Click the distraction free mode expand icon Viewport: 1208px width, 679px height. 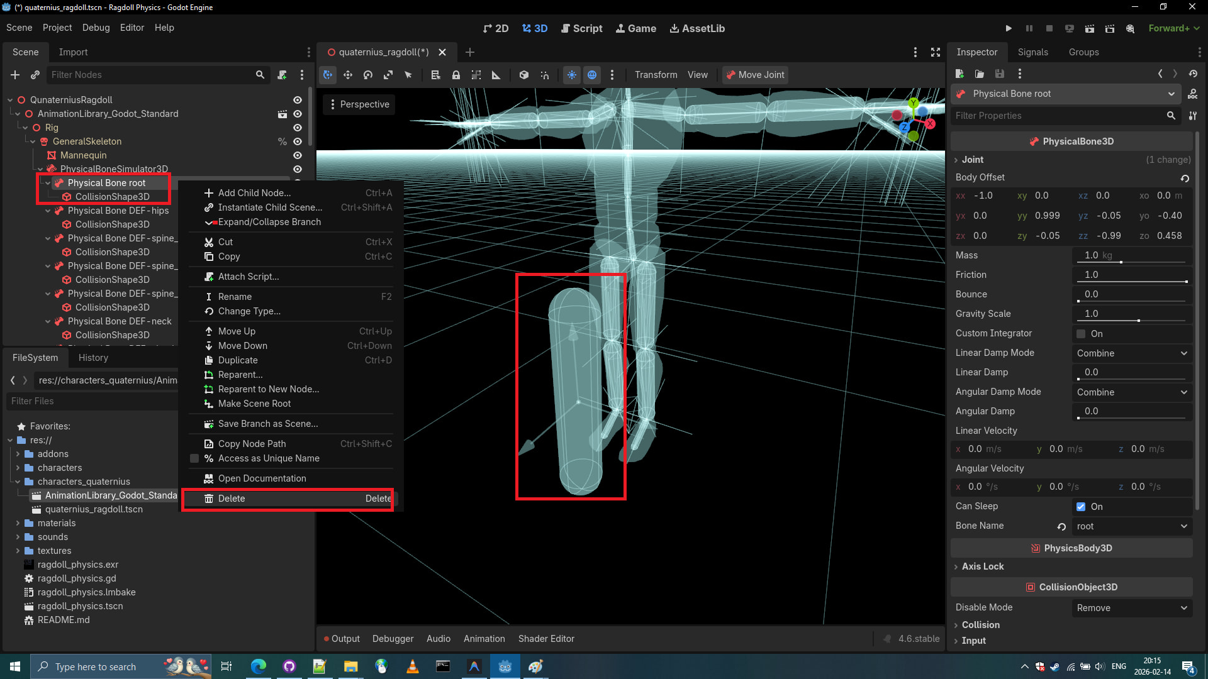click(936, 52)
